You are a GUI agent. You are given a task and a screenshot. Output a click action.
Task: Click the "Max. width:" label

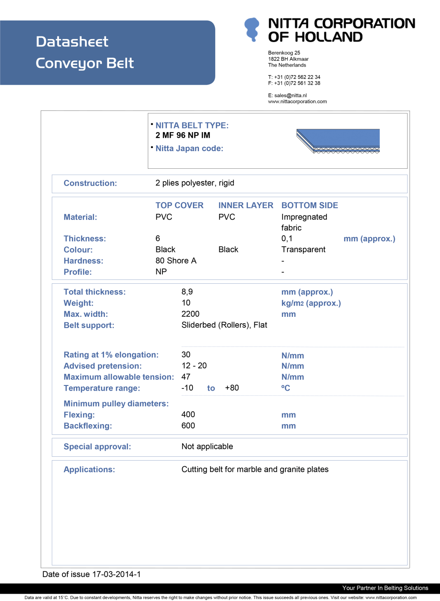[86, 314]
